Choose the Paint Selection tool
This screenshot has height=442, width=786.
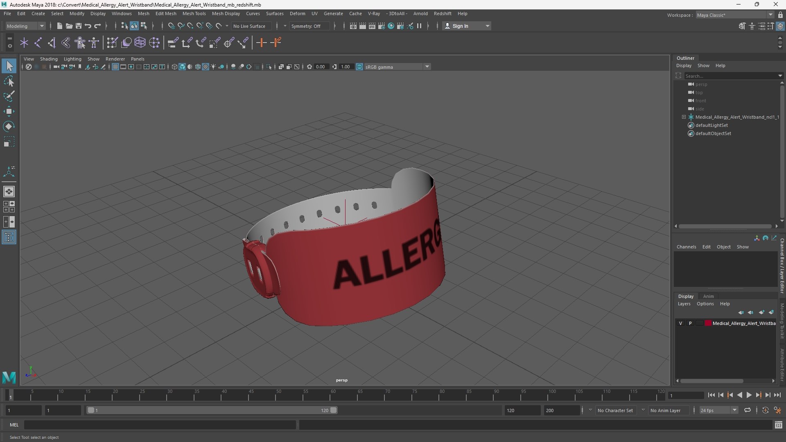pyautogui.click(x=9, y=96)
